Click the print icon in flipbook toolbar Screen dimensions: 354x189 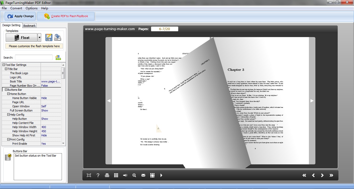click(107, 175)
